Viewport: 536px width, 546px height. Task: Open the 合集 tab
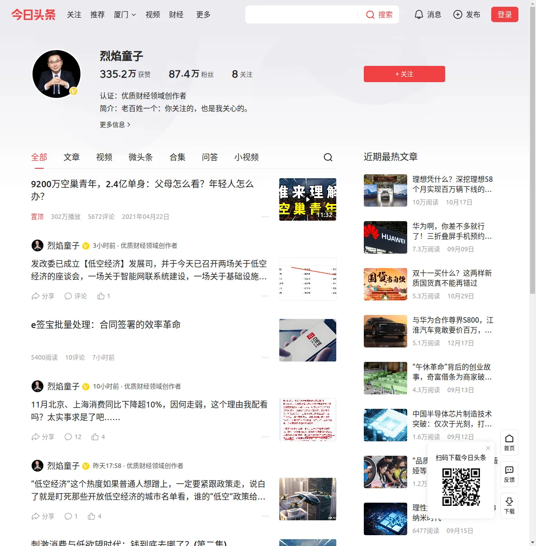tap(178, 157)
